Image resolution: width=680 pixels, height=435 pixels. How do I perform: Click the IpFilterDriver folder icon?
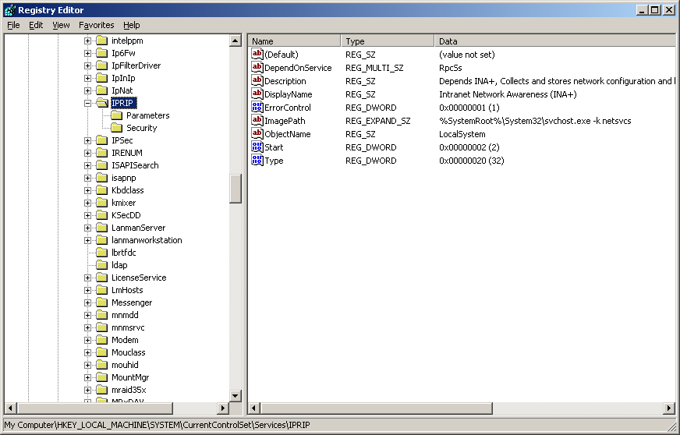[102, 65]
